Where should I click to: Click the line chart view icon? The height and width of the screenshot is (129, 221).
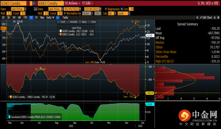point(58,18)
